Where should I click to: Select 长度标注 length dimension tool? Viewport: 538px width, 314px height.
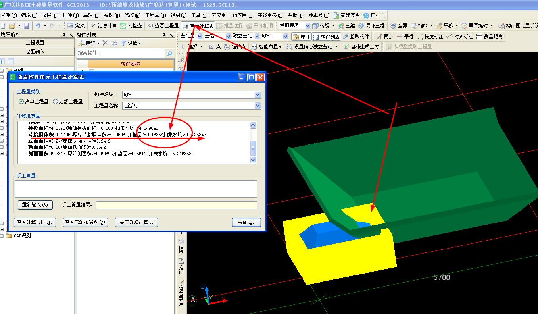click(x=430, y=37)
